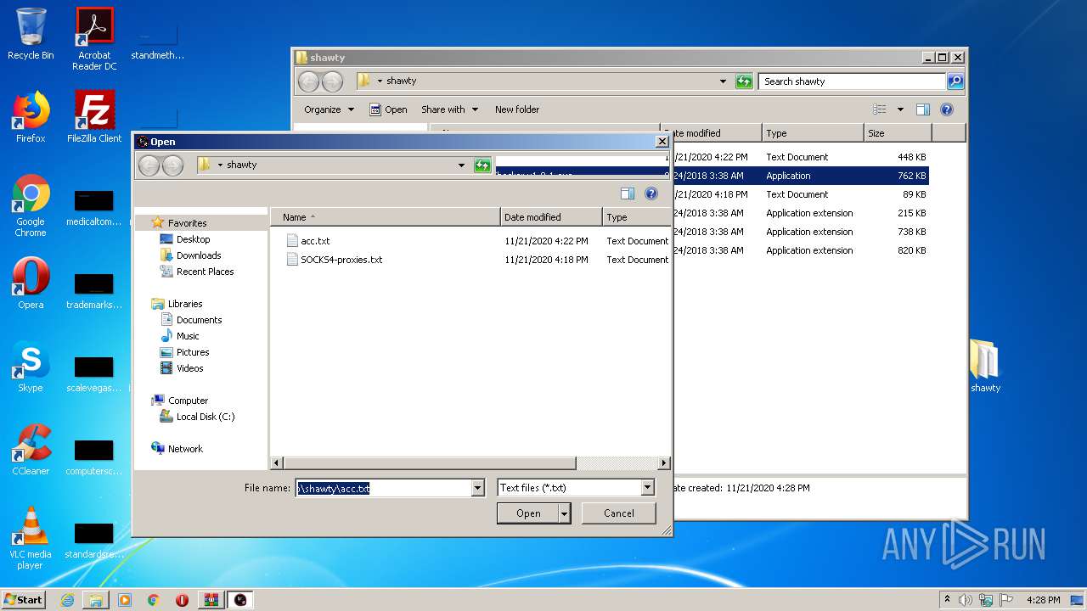Open Skype desktop shortcut
The image size is (1087, 611).
31,367
